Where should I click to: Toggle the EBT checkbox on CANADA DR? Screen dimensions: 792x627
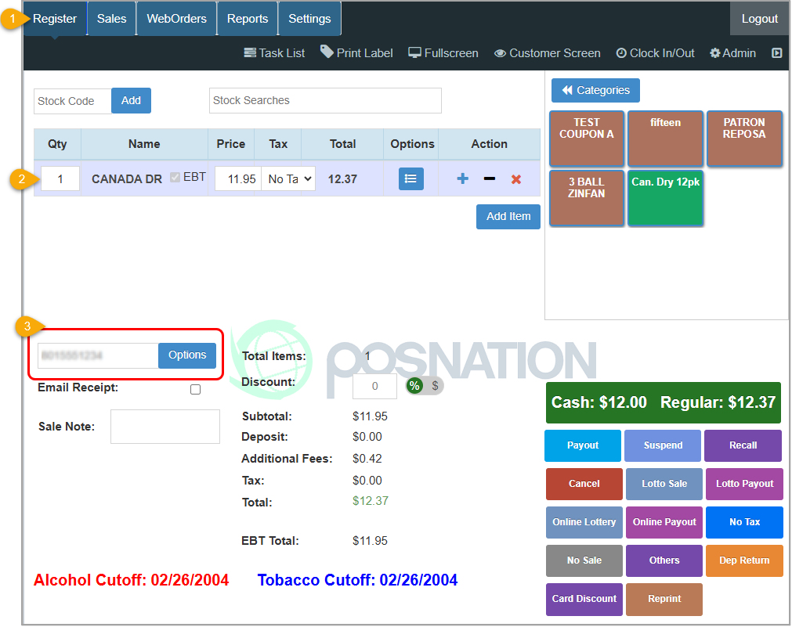coord(174,177)
